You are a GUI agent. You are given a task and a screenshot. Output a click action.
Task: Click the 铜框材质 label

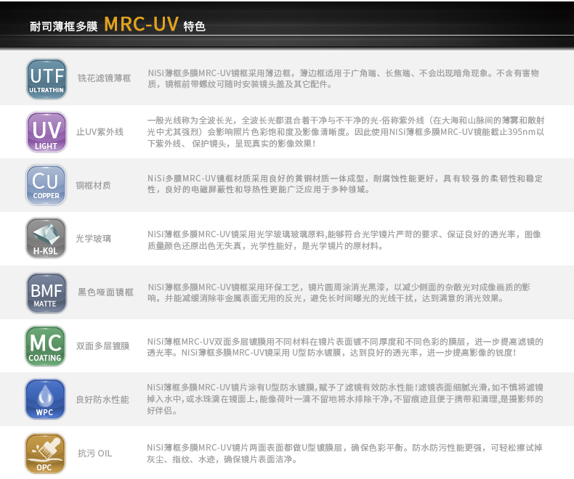tap(93, 185)
